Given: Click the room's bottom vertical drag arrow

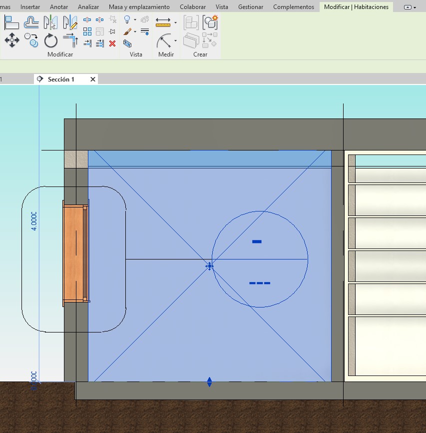Looking at the screenshot, I should pos(210,382).
